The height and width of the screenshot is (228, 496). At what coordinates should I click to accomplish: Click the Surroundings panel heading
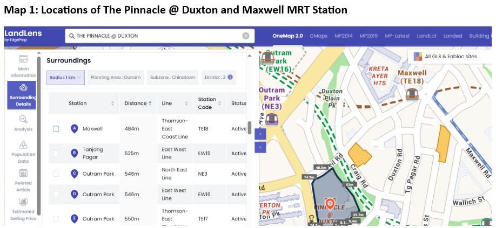tap(69, 60)
